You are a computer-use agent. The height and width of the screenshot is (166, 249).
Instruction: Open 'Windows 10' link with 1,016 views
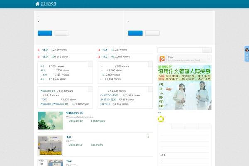click(48, 91)
